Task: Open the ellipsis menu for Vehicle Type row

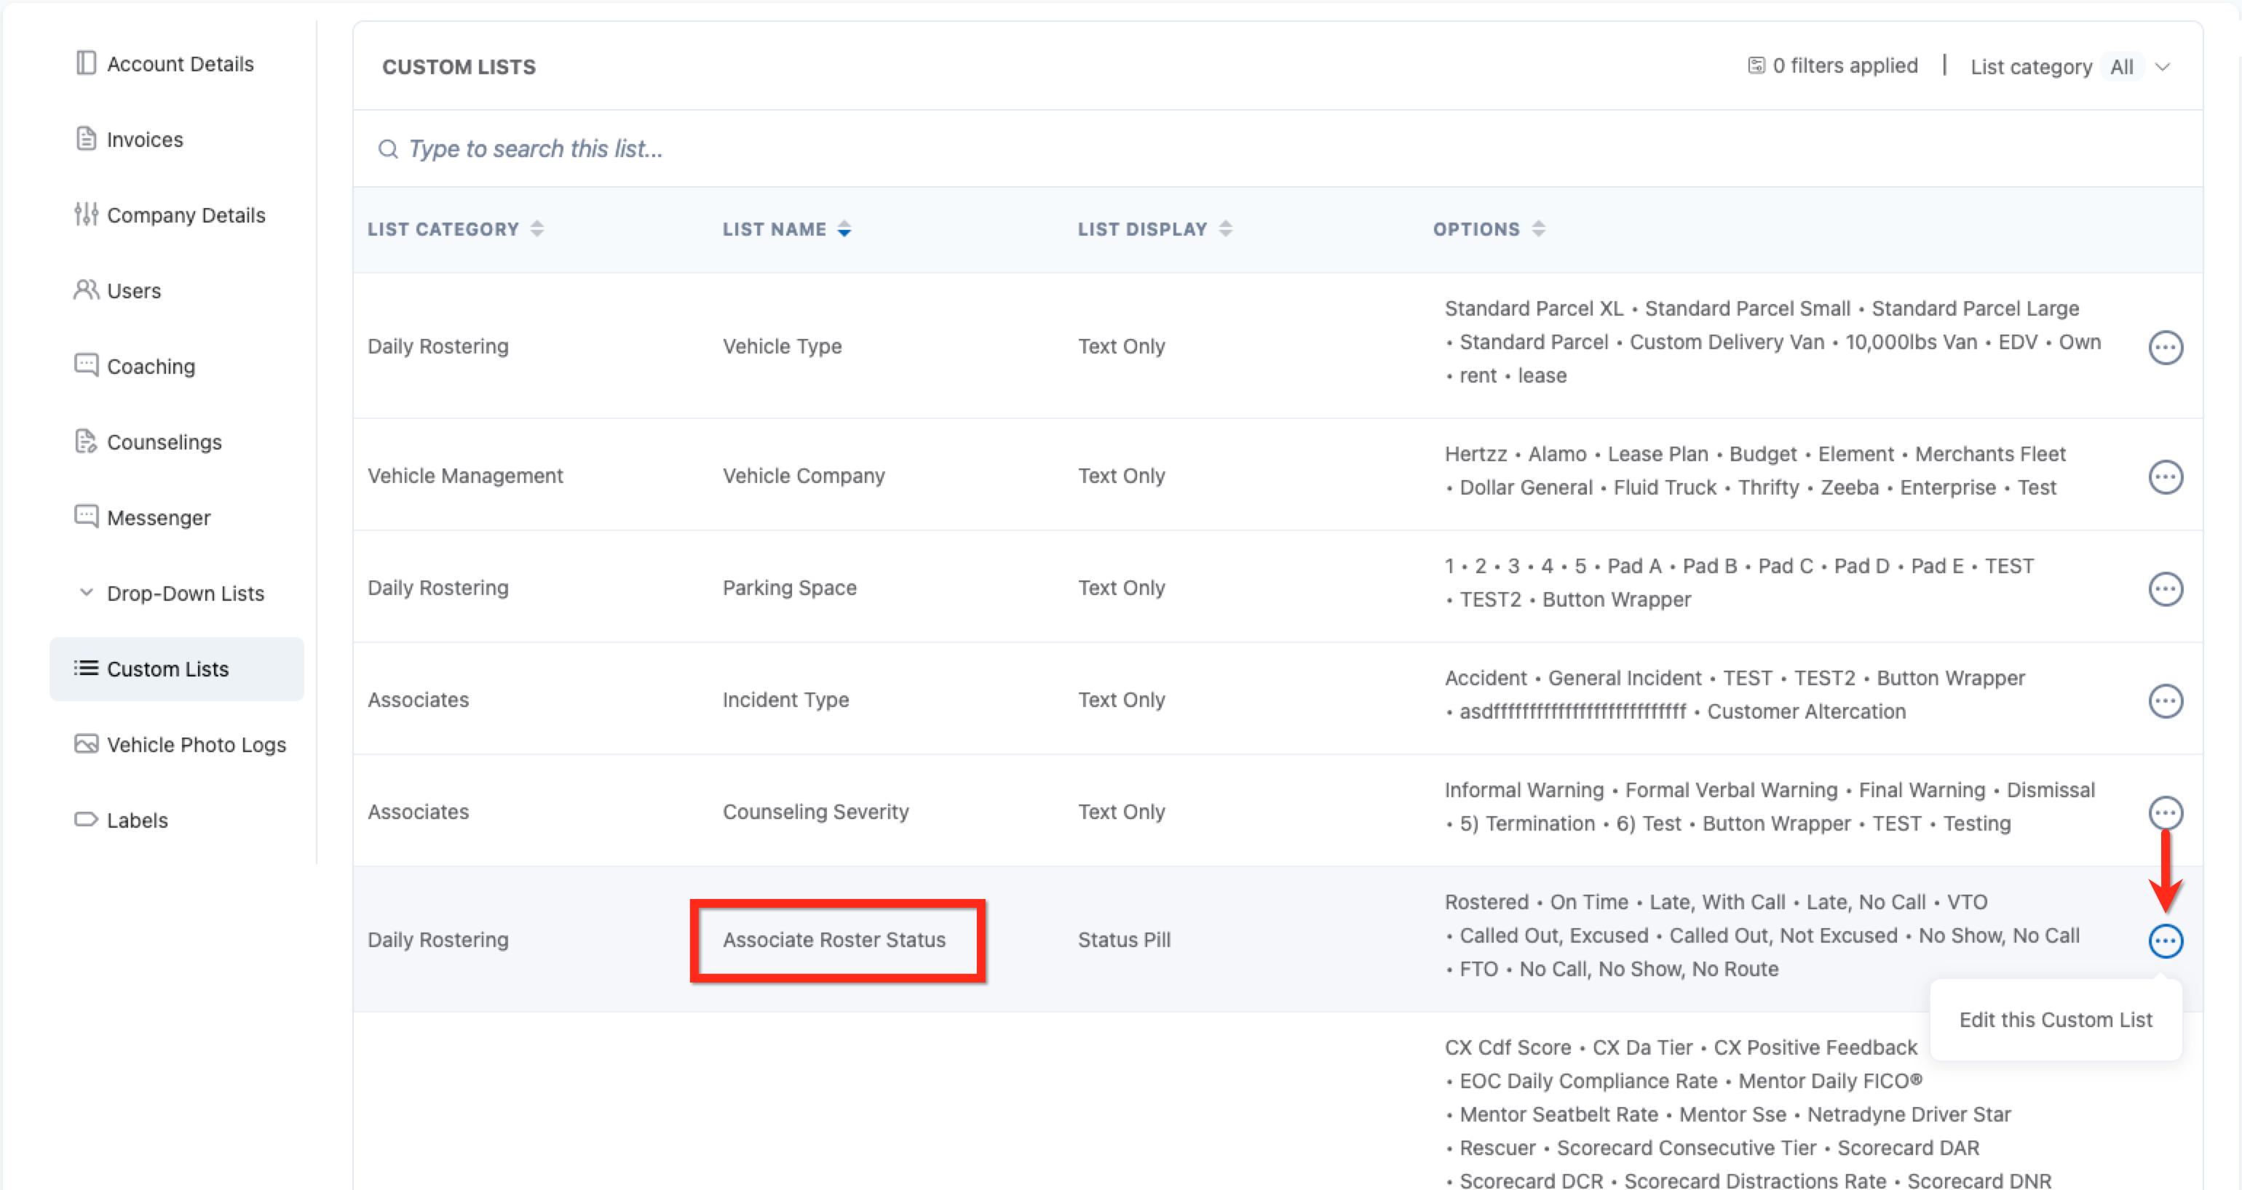Action: point(2165,347)
